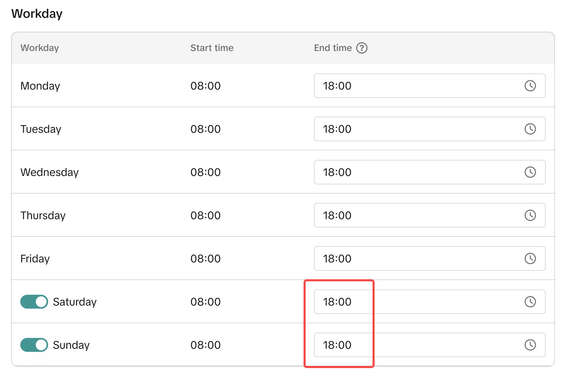The image size is (565, 376).
Task: Click Sunday's 18:00 end time field
Action: (414, 345)
